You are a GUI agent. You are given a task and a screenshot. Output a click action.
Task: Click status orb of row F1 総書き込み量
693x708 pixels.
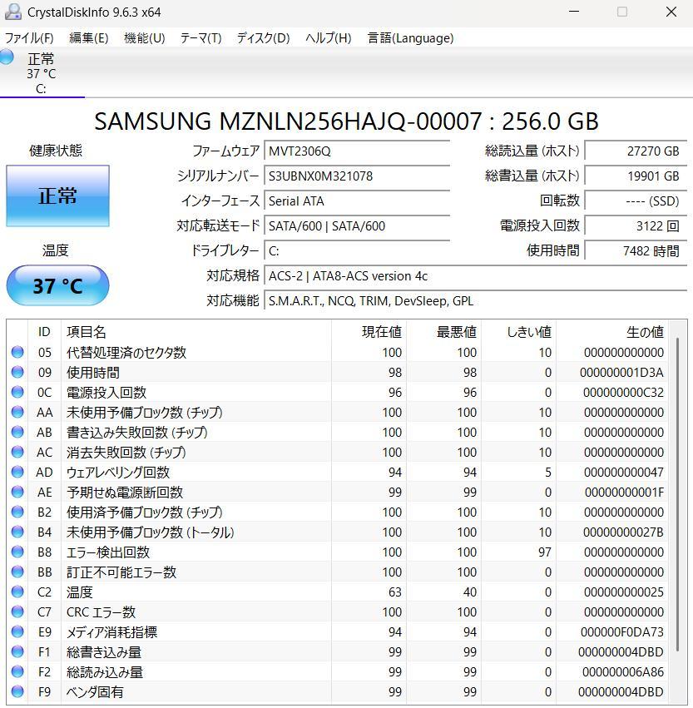(x=17, y=651)
